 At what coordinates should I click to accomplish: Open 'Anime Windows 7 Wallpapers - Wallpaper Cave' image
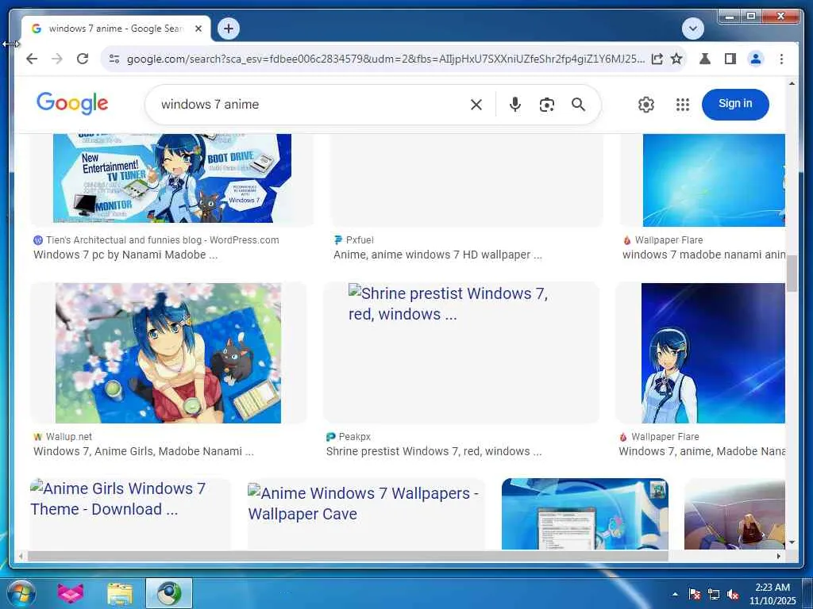(x=366, y=514)
